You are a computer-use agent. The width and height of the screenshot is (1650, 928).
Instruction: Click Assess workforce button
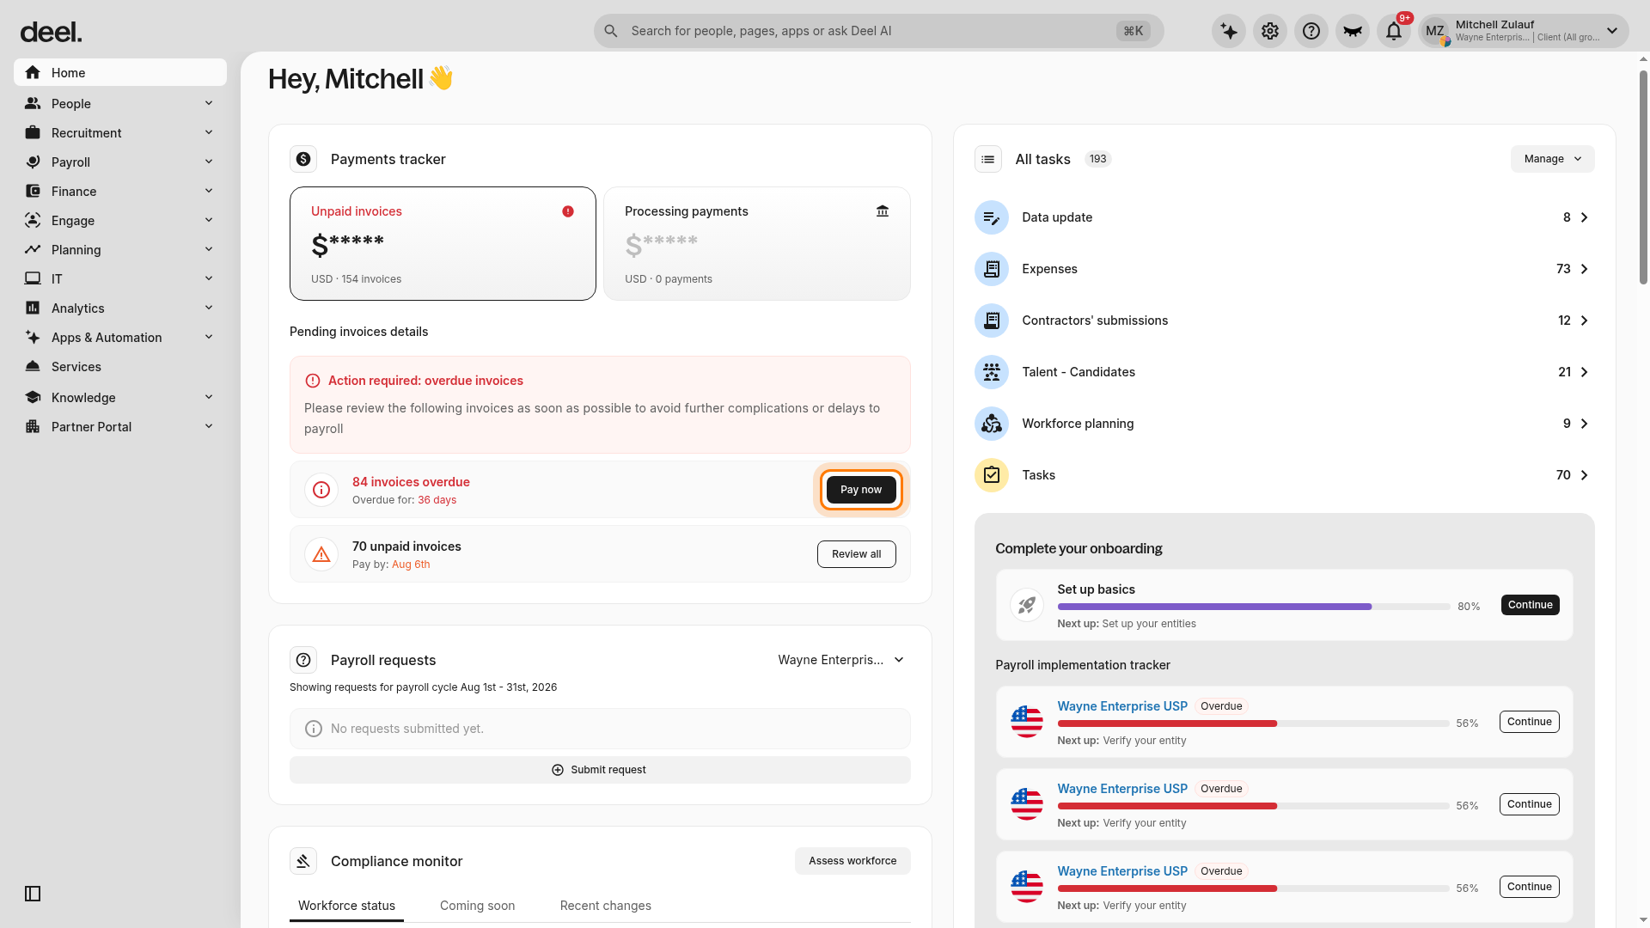(x=852, y=861)
